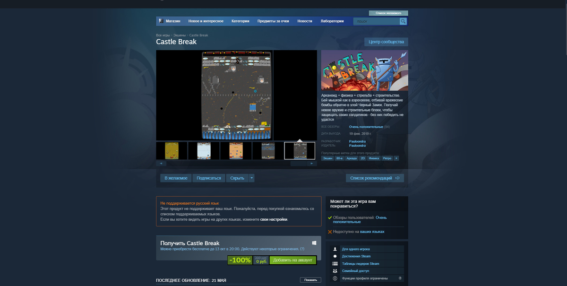The image size is (567, 286).
Task: Click Добавить на аккаунт button
Action: pyautogui.click(x=293, y=260)
